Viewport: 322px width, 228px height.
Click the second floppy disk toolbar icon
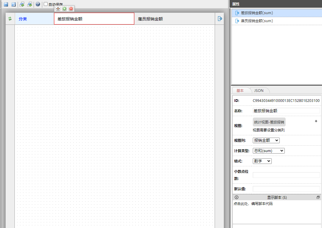coord(14,4)
